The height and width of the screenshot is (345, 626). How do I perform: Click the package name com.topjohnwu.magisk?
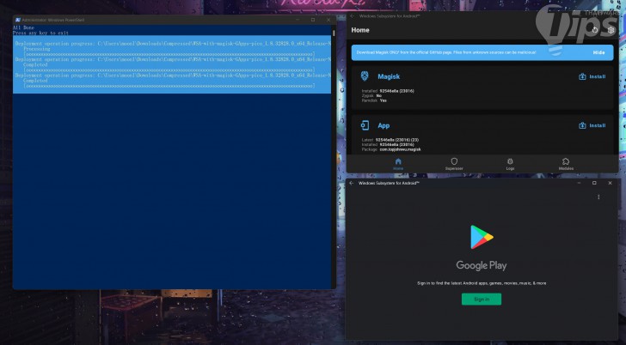tap(400, 149)
